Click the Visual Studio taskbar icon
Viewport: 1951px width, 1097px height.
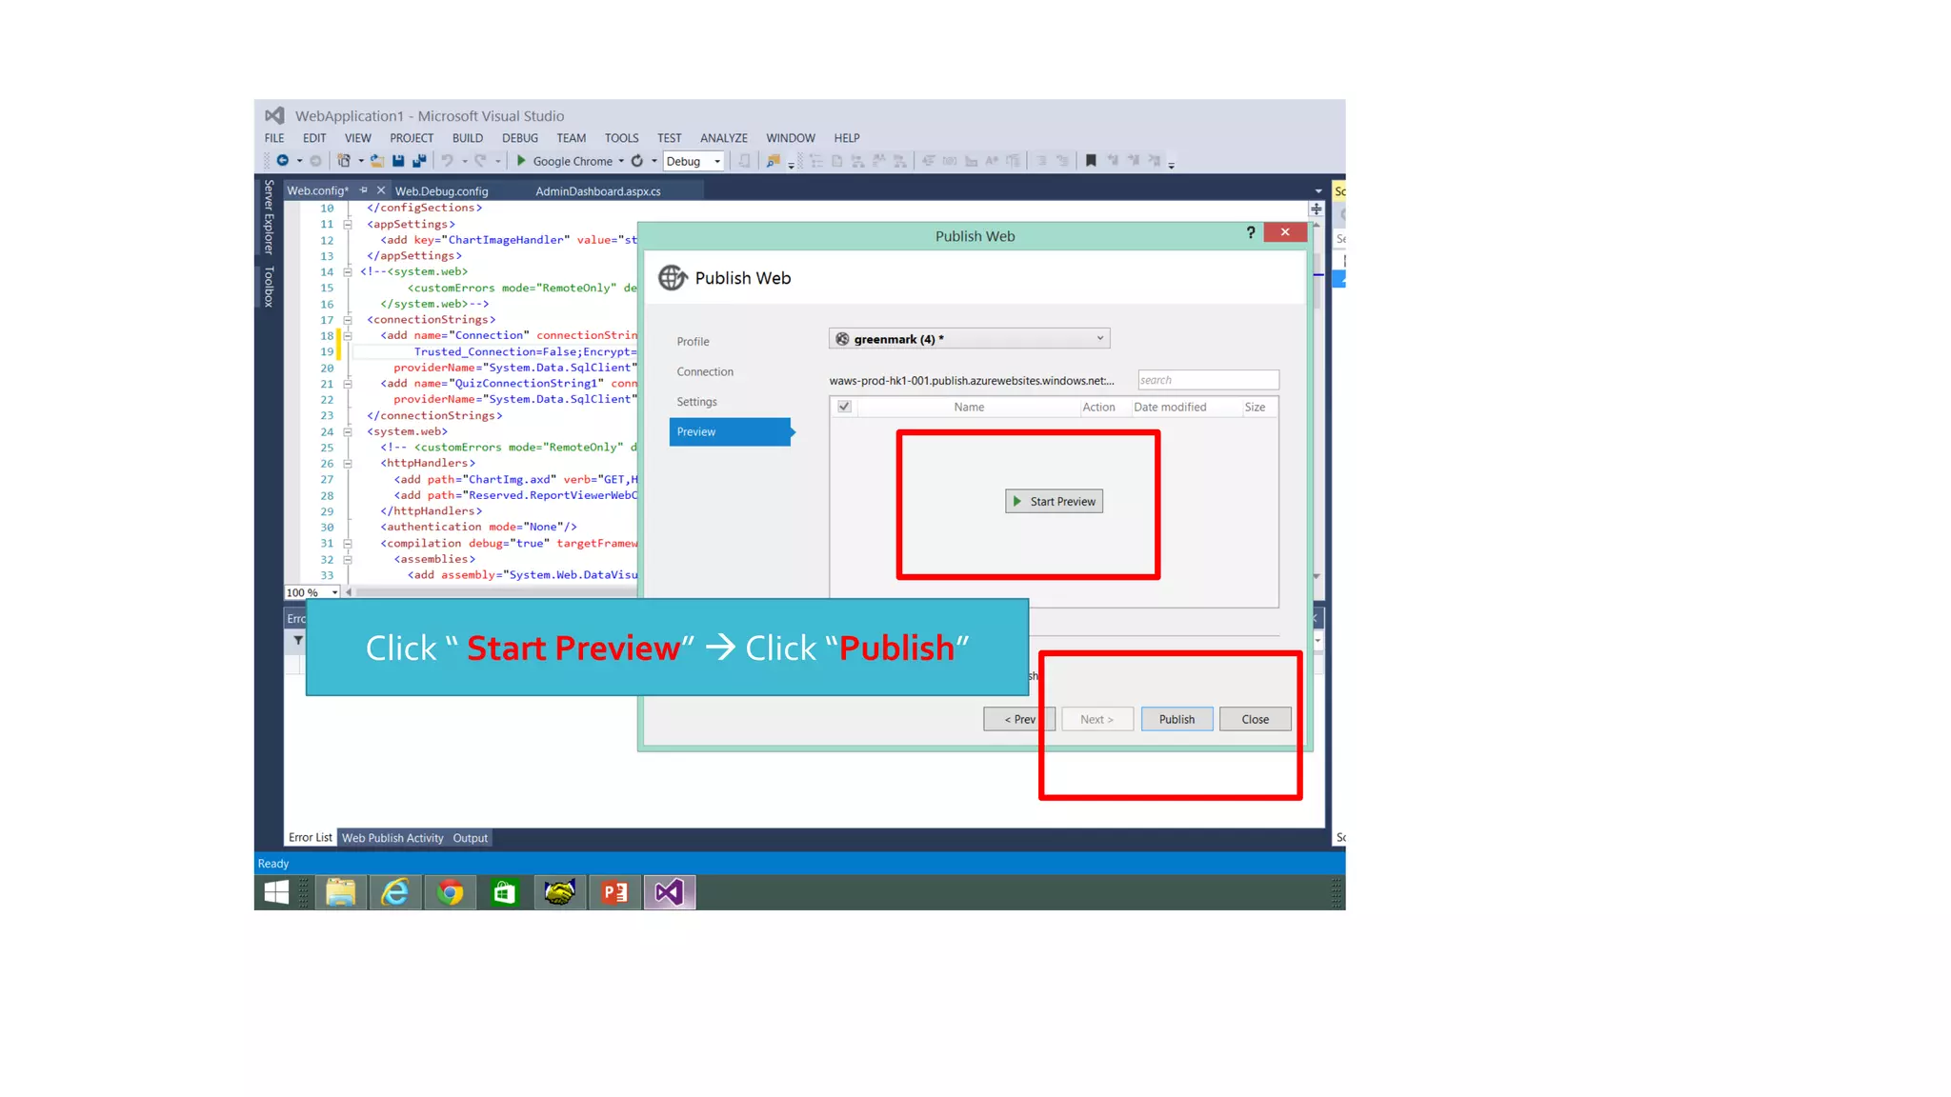click(670, 892)
